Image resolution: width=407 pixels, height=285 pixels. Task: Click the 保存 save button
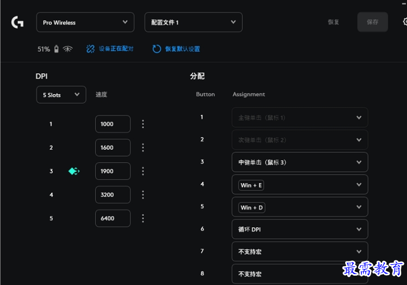pyautogui.click(x=373, y=22)
